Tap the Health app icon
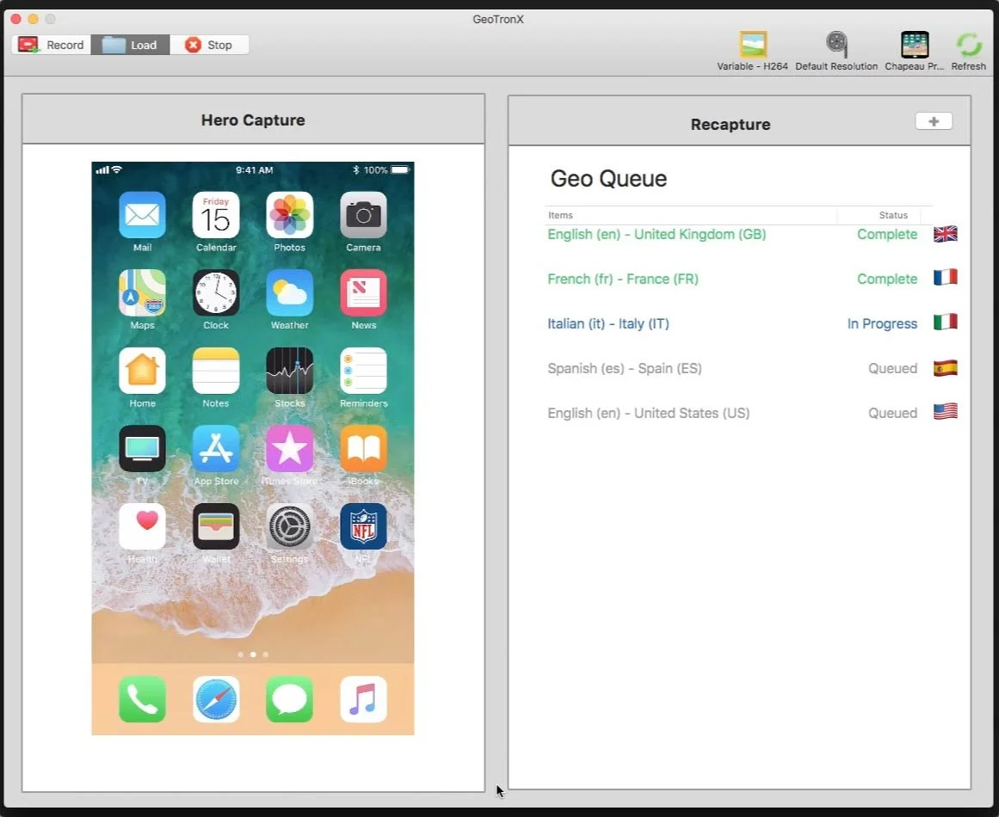This screenshot has width=999, height=817. (142, 526)
